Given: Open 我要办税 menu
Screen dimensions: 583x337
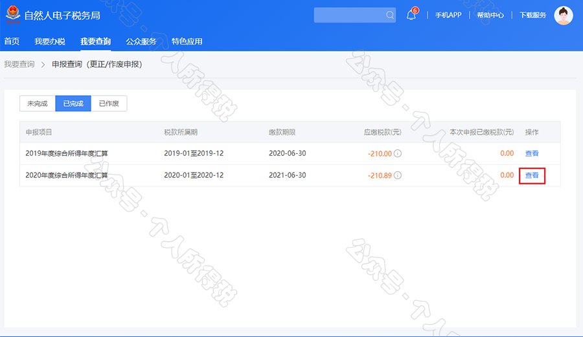Looking at the screenshot, I should (50, 41).
